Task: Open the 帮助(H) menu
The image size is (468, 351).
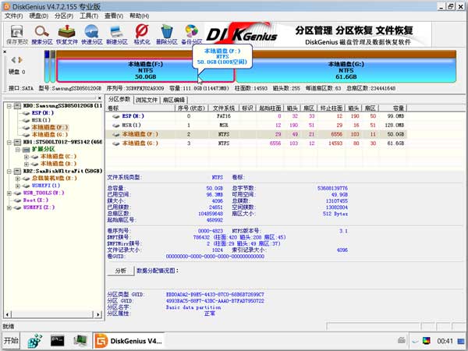Action: click(139, 16)
